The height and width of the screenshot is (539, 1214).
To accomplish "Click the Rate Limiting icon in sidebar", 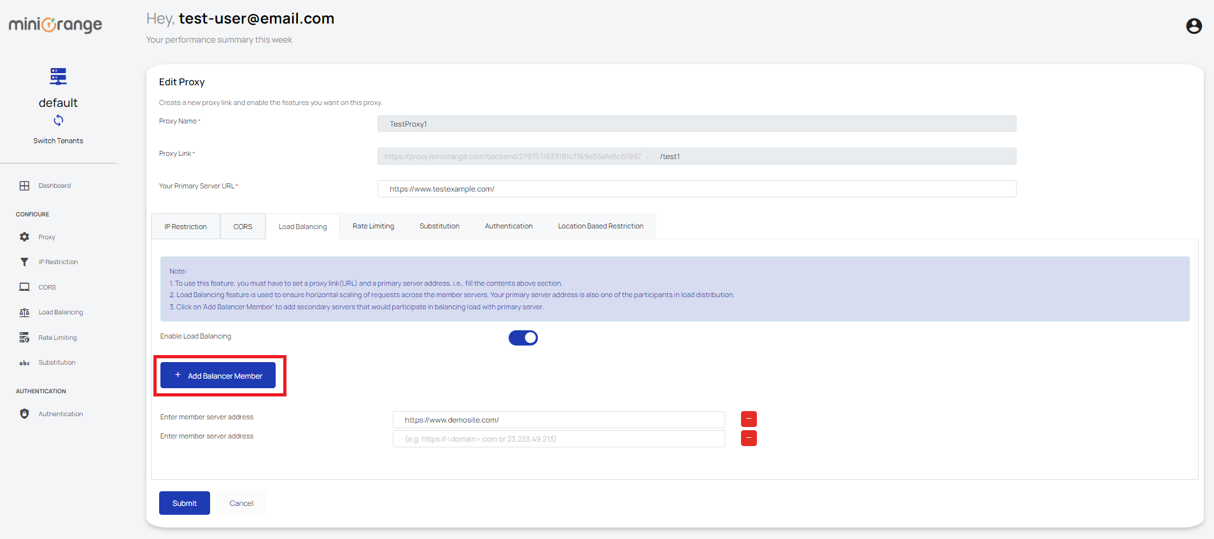I will 24,337.
